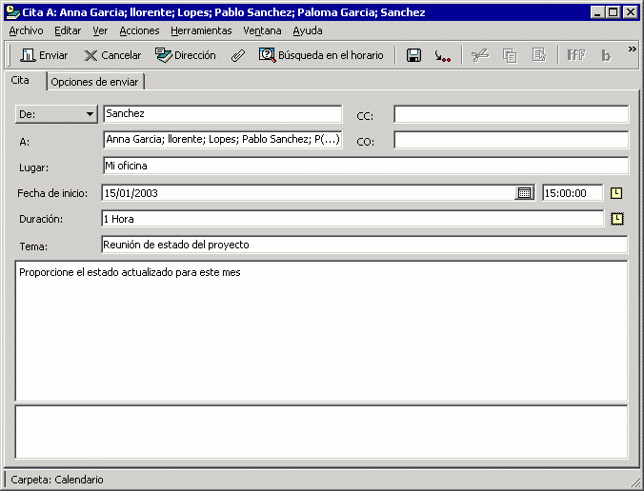644x491 pixels.
Task: Click the Enviar send button
Action: tap(44, 55)
